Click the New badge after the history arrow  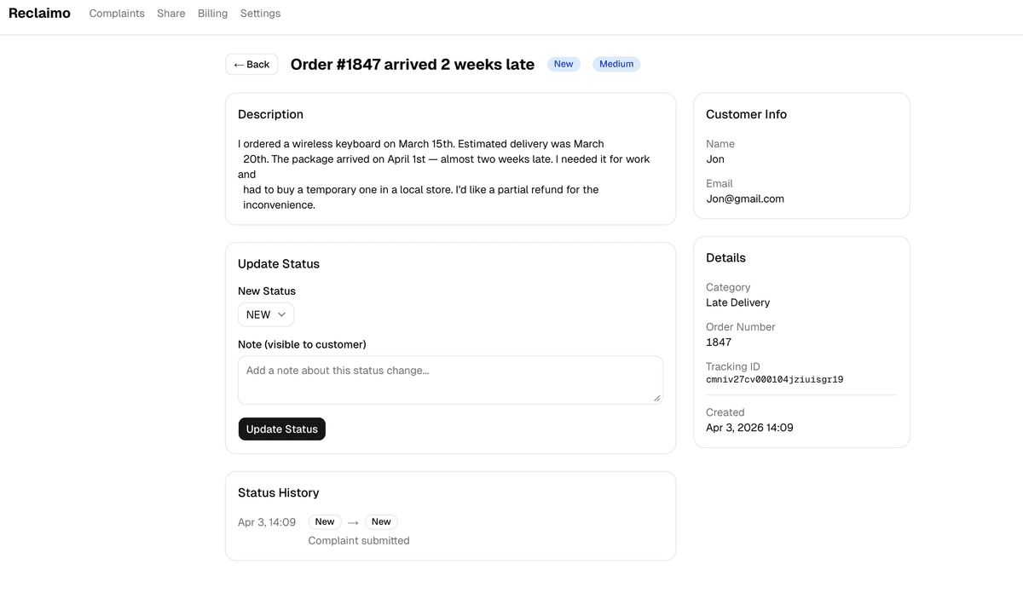381,522
